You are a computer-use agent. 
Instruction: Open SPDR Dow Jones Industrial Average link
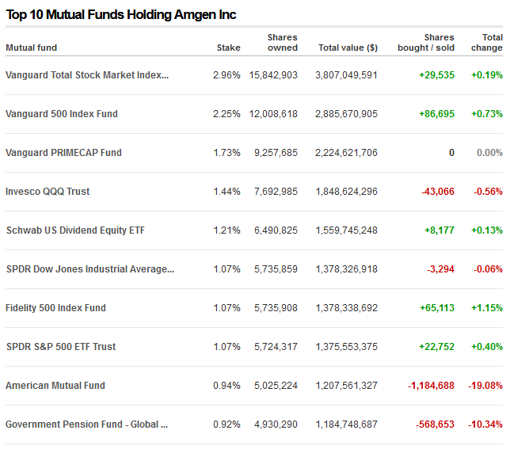[90, 269]
